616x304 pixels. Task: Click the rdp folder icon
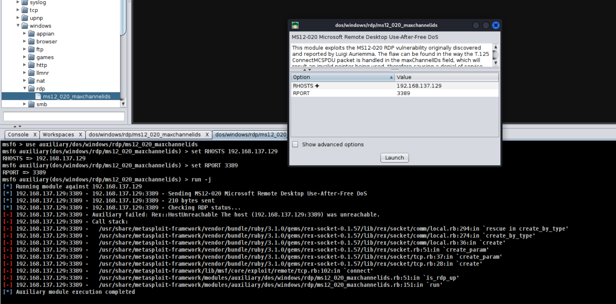pyautogui.click(x=31, y=89)
